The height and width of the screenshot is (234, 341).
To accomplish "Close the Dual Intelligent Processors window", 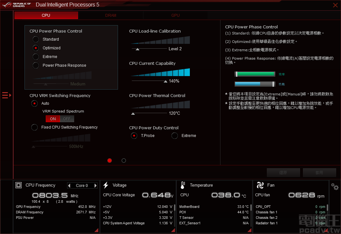I will pyautogui.click(x=335, y=5).
